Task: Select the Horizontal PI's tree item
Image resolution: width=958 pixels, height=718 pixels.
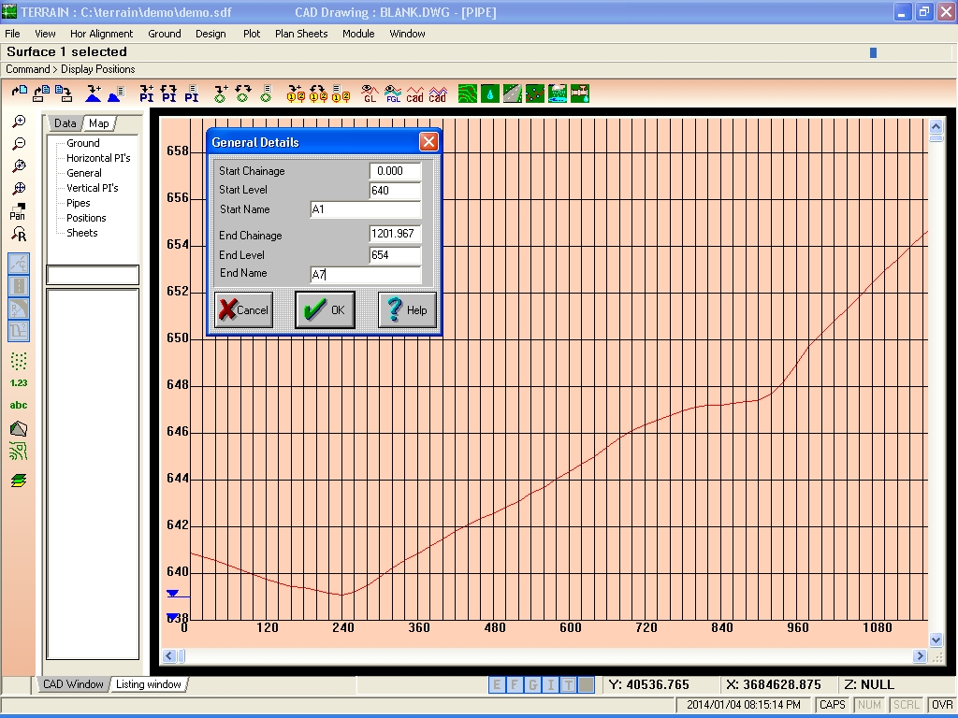Action: (x=97, y=158)
